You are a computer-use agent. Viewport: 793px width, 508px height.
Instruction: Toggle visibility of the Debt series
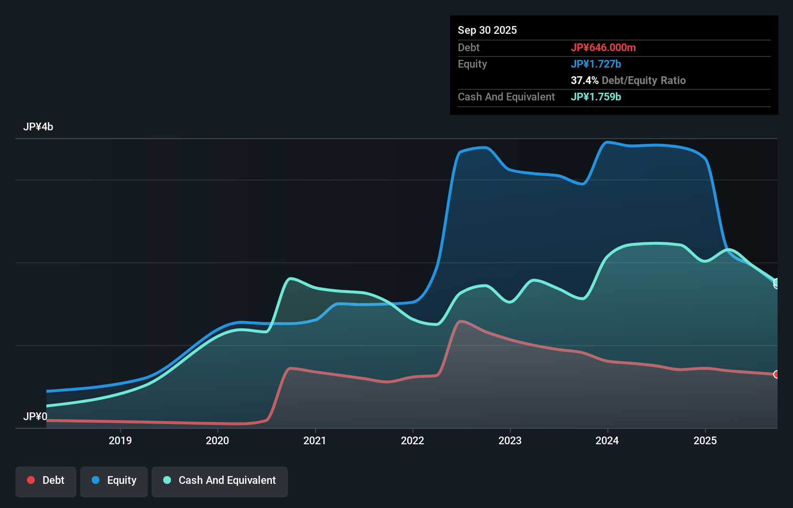(x=46, y=480)
